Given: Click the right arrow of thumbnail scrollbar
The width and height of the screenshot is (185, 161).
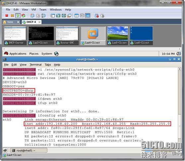Looking at the screenshot, I should pyautogui.click(x=180, y=49).
